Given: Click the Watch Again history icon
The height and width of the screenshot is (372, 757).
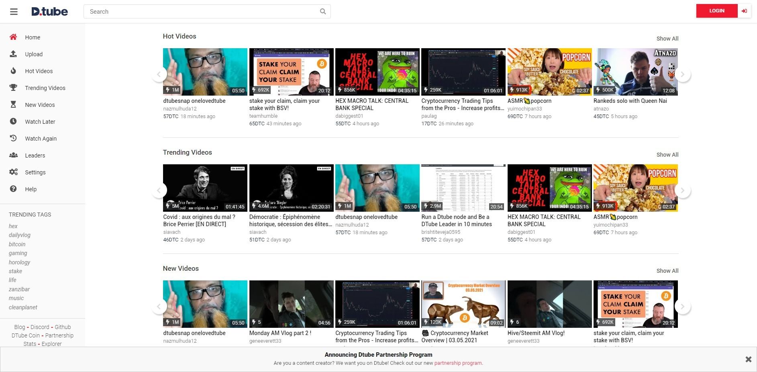Looking at the screenshot, I should (x=13, y=138).
